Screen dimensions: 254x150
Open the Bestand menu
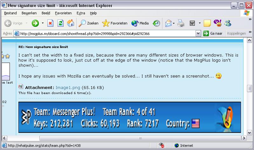point(10,13)
